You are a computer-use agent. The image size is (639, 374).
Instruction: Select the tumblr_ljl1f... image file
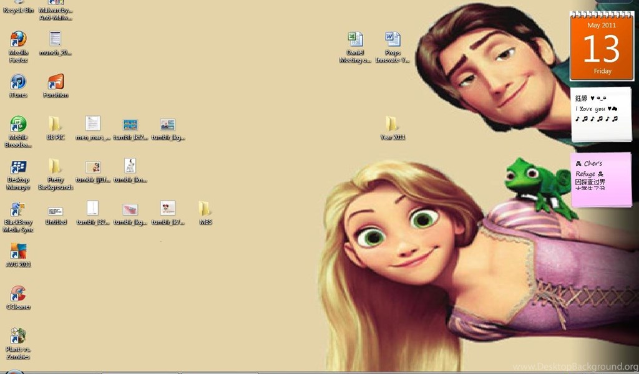(93, 172)
